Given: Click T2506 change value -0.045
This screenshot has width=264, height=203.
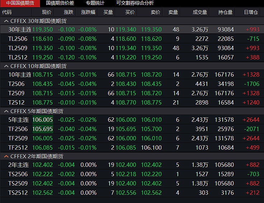Looking at the screenshot, I should pos(66,84).
